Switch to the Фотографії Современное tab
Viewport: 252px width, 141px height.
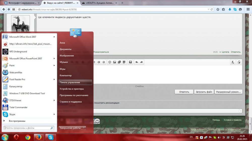[x=22, y=3]
